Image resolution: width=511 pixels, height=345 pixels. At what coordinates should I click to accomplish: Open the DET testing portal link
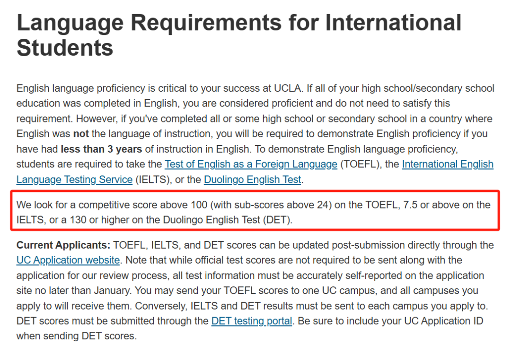click(251, 321)
